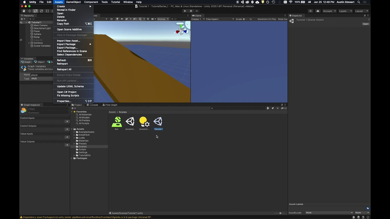Viewport: 390px width, 219px height.
Task: Click Open button in Inspector
Action: (366, 24)
